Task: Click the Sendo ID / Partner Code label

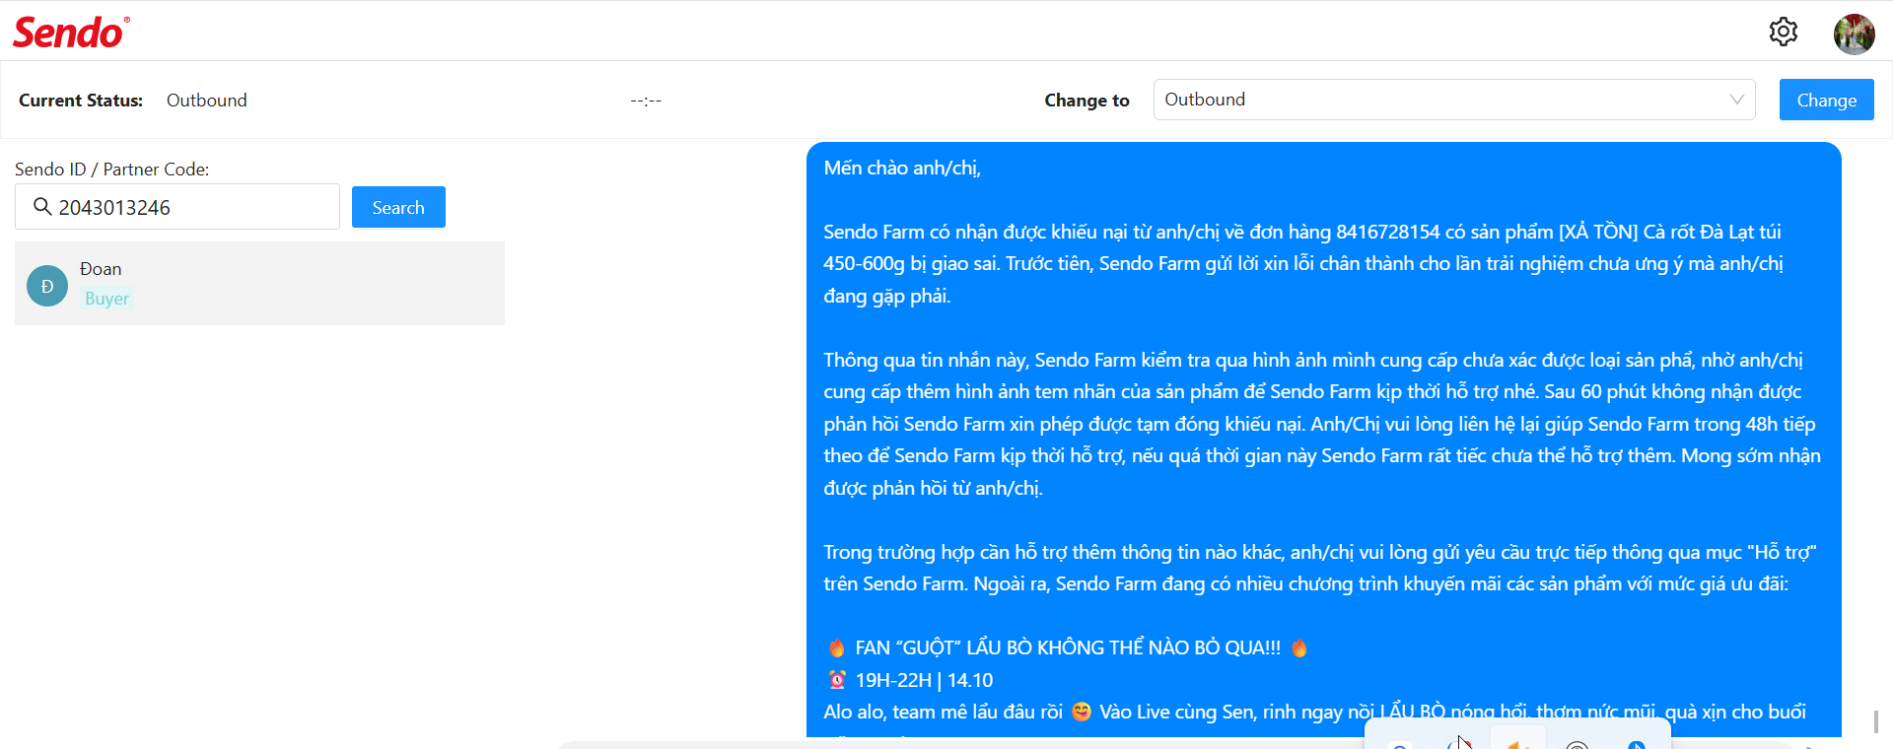Action: 112,170
